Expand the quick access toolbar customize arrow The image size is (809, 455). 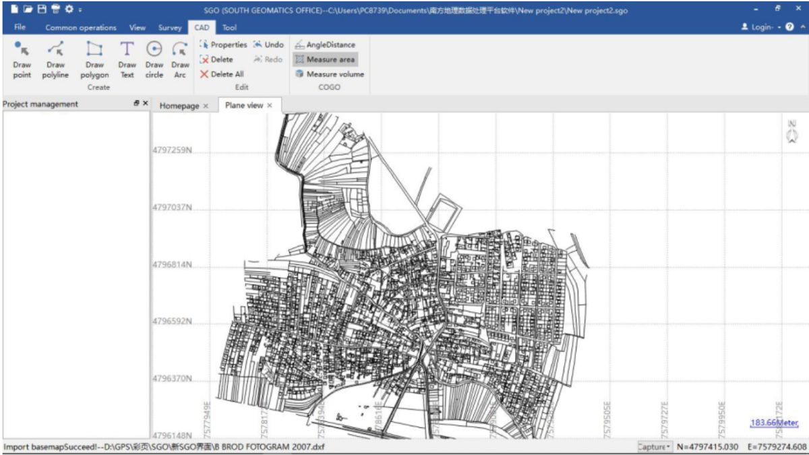point(80,10)
